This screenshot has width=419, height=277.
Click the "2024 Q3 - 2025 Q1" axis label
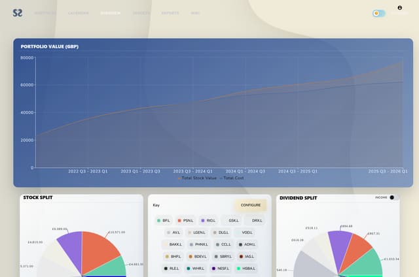click(298, 171)
